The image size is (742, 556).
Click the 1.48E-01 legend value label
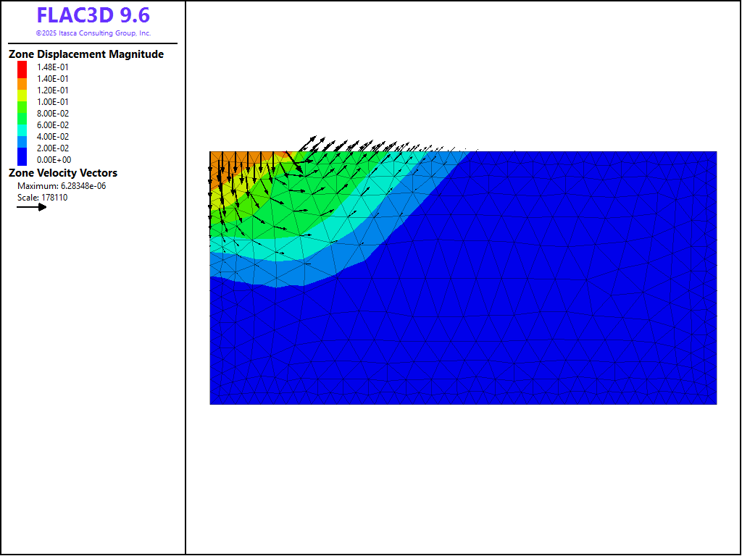pyautogui.click(x=53, y=67)
